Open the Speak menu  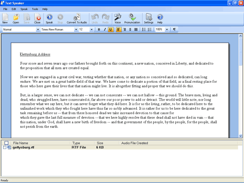[x=24, y=9]
